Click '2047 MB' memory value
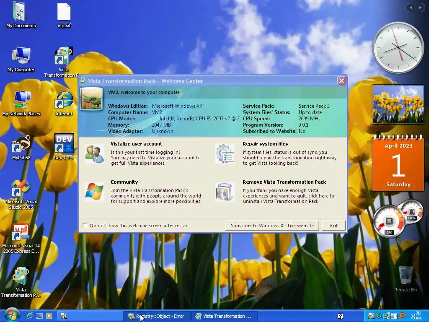 [161, 125]
